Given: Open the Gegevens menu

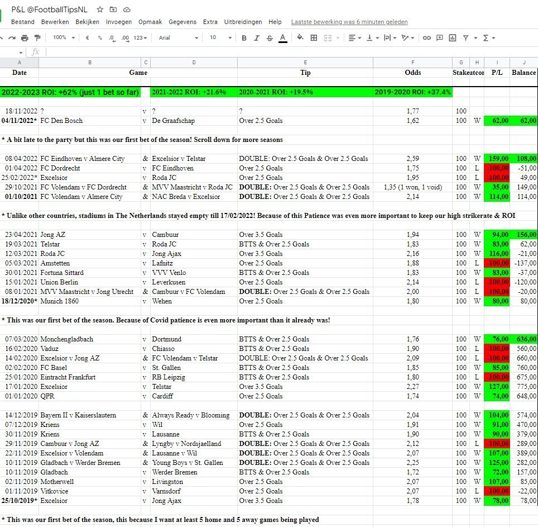Looking at the screenshot, I should point(182,22).
